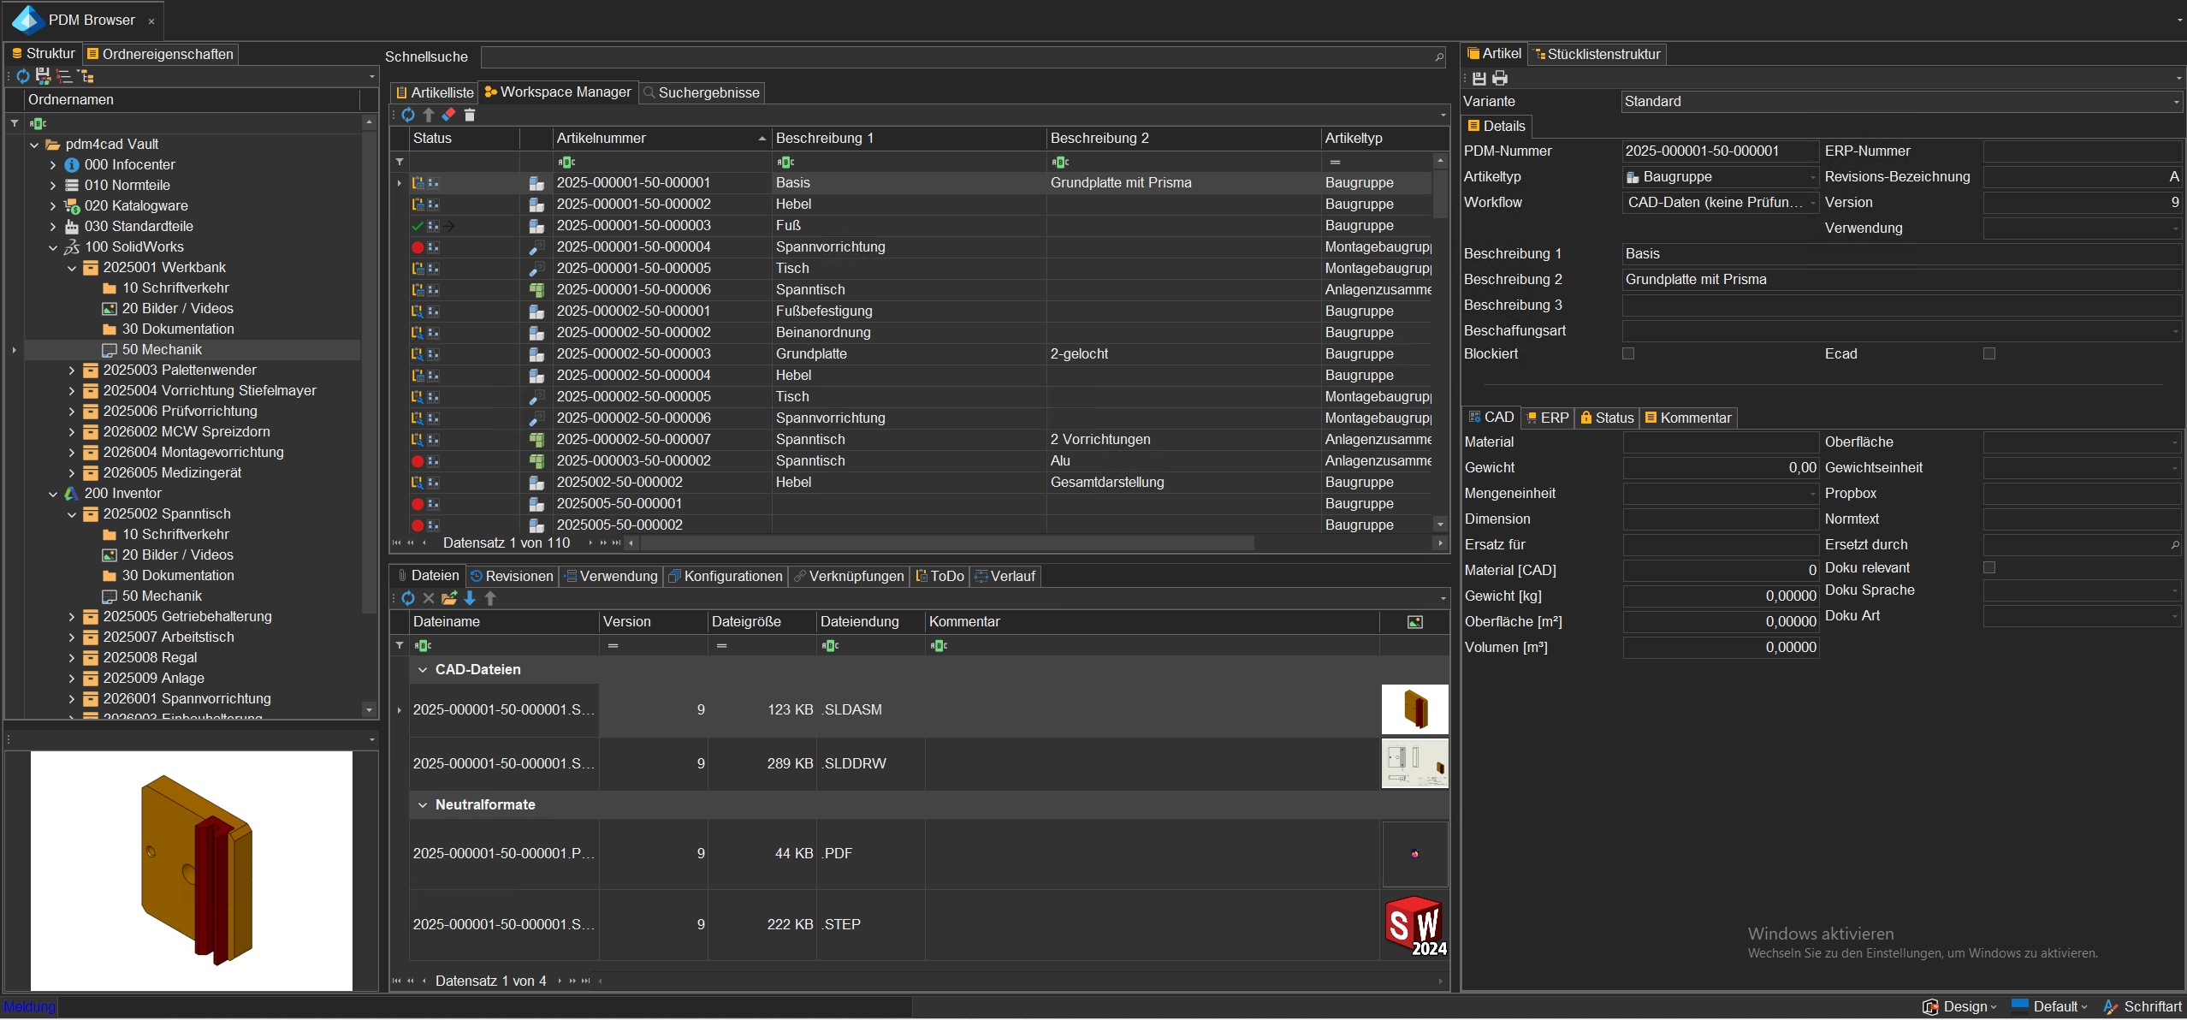This screenshot has height=1020, width=2187.
Task: Click the magnifier icon in Schnellsuche field
Action: click(1439, 57)
